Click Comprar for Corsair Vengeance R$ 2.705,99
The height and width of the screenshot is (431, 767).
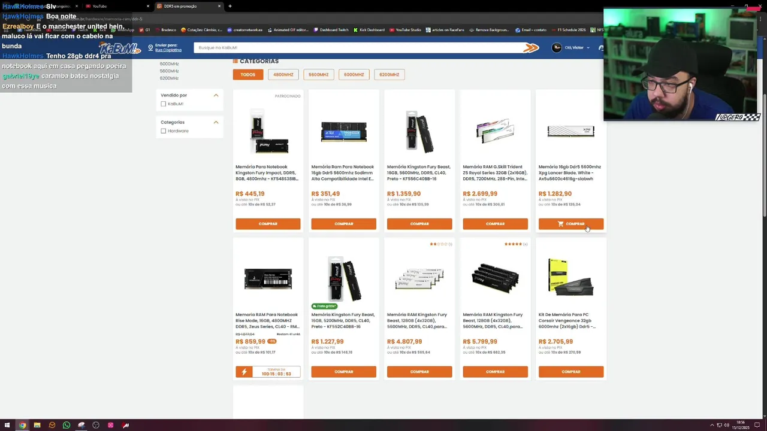tap(571, 372)
